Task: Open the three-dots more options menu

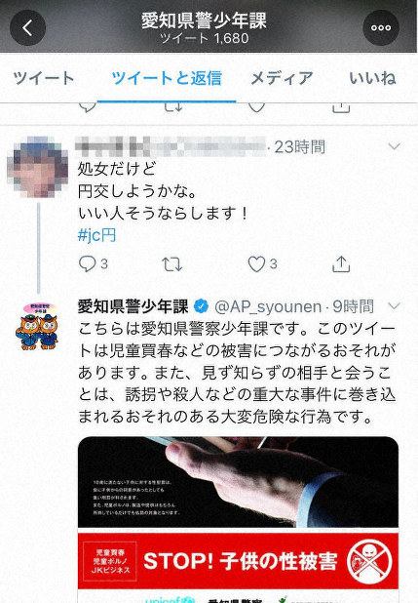Action: (381, 27)
